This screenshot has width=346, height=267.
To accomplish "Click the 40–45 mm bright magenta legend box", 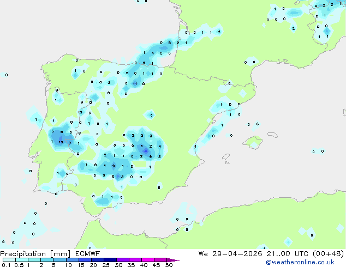I will [148, 260].
